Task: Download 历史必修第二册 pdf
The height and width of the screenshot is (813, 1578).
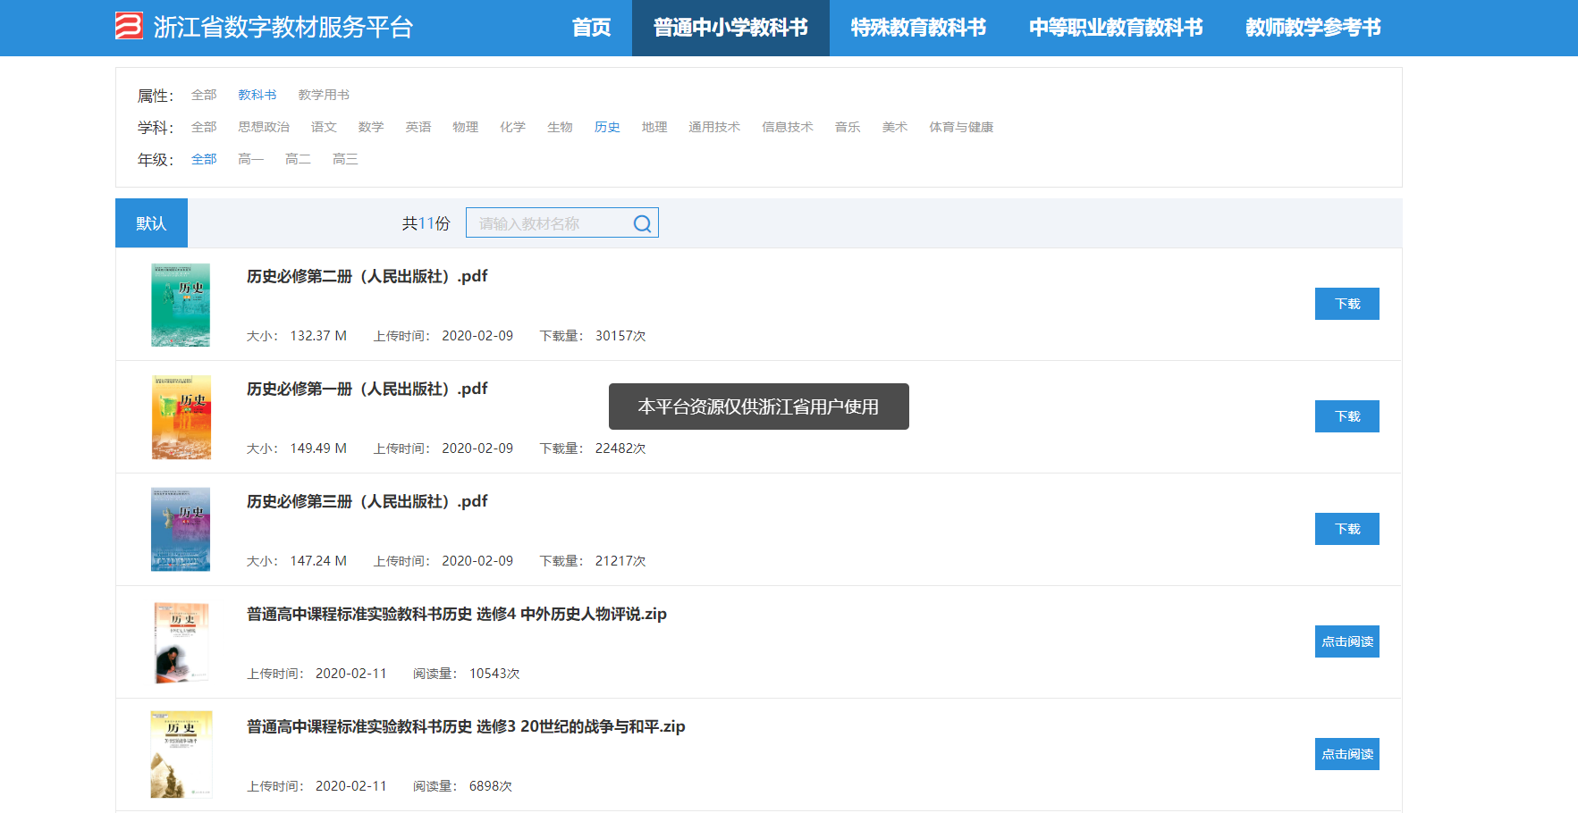Action: [1347, 304]
